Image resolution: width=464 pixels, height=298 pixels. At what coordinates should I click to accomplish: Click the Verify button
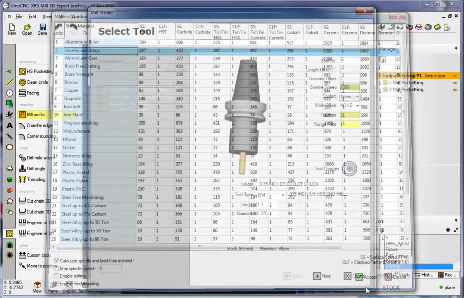point(402,275)
